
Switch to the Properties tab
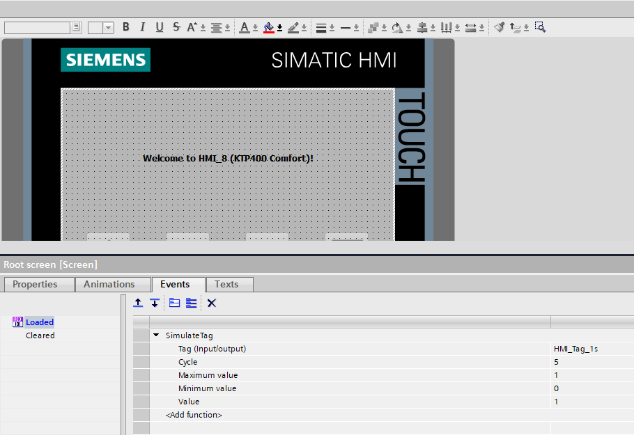(35, 284)
